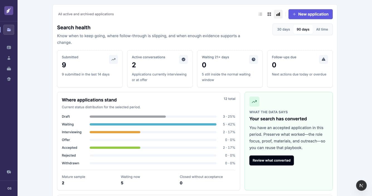Switch to list view icon
The image size is (372, 196).
pyautogui.click(x=260, y=14)
